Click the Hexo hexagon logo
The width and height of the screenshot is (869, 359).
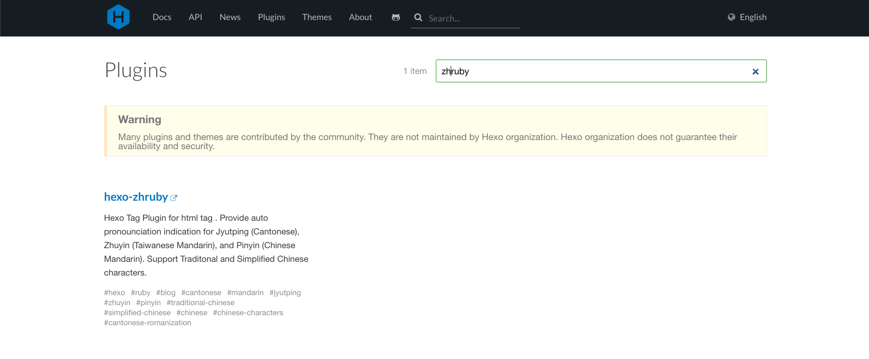point(118,17)
